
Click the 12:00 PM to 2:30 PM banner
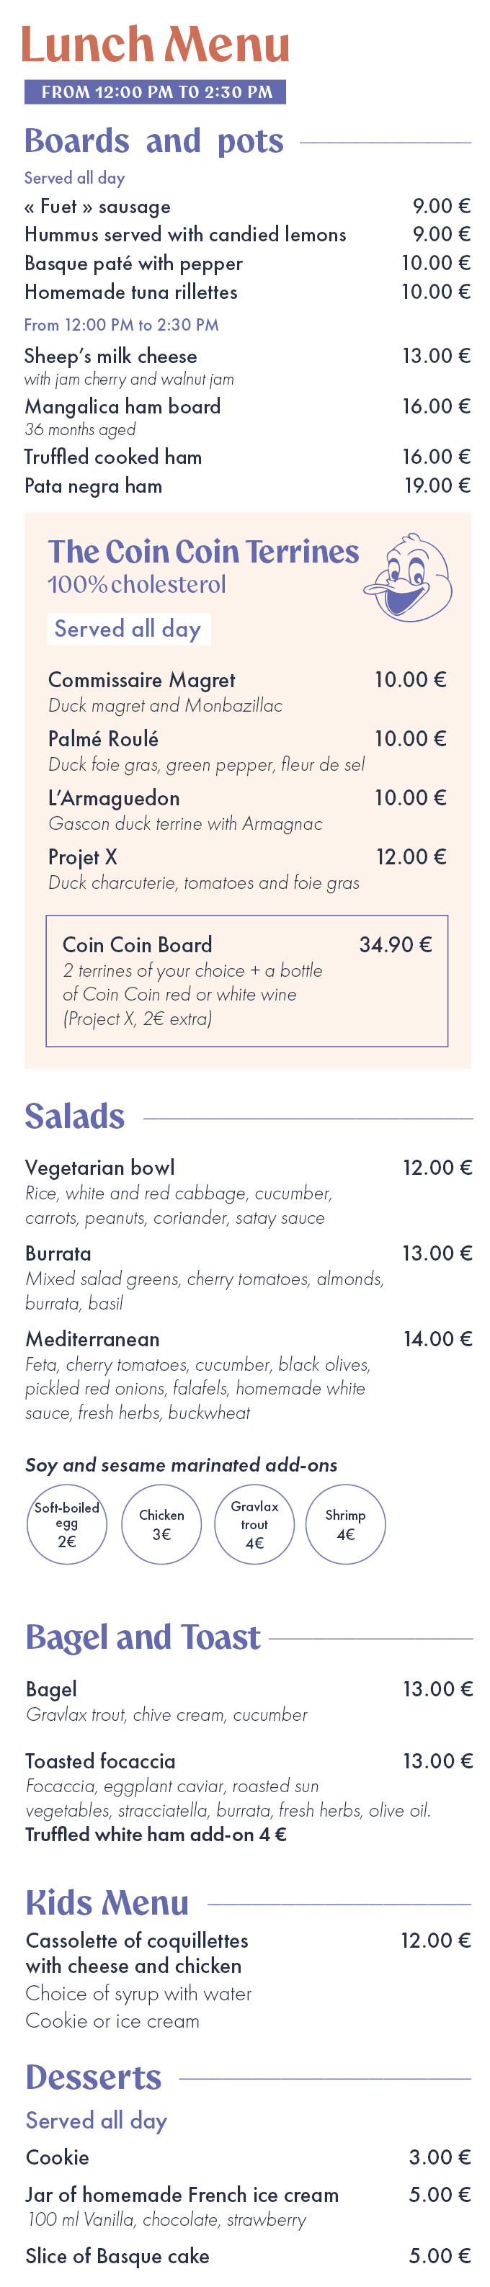pos(156,91)
